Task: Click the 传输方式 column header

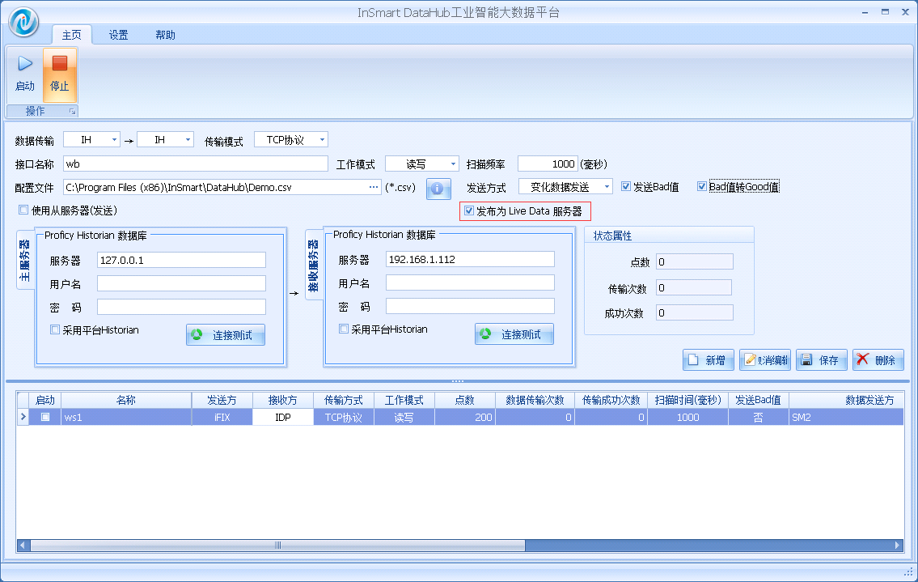Action: click(344, 400)
